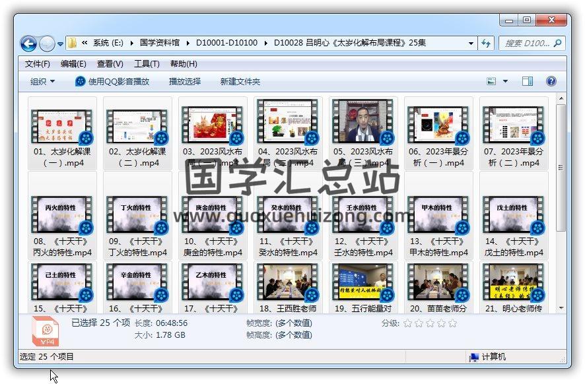Expand the address bar history dropdown arrow
The height and width of the screenshot is (384, 585).
(x=471, y=44)
